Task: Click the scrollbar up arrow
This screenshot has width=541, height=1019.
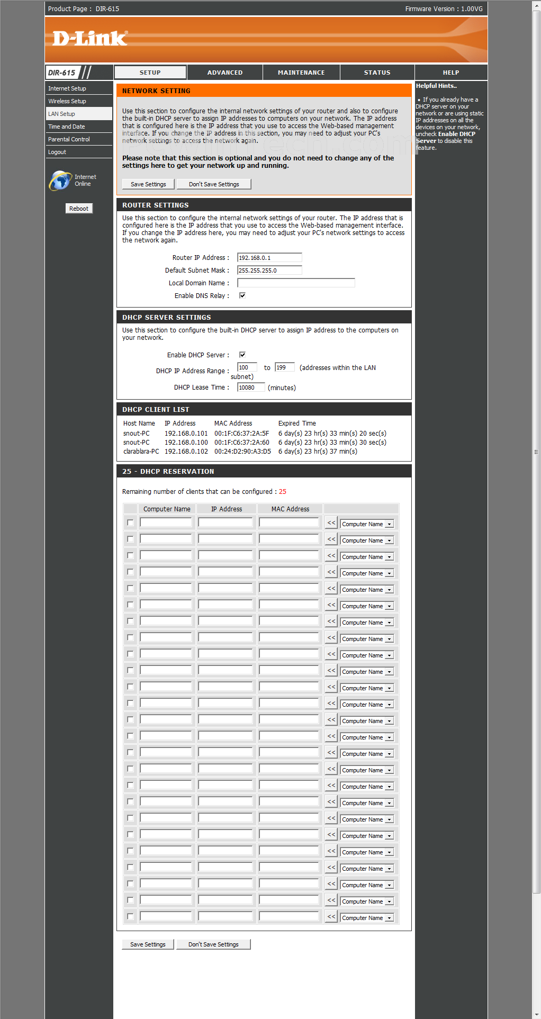Action: (536, 4)
